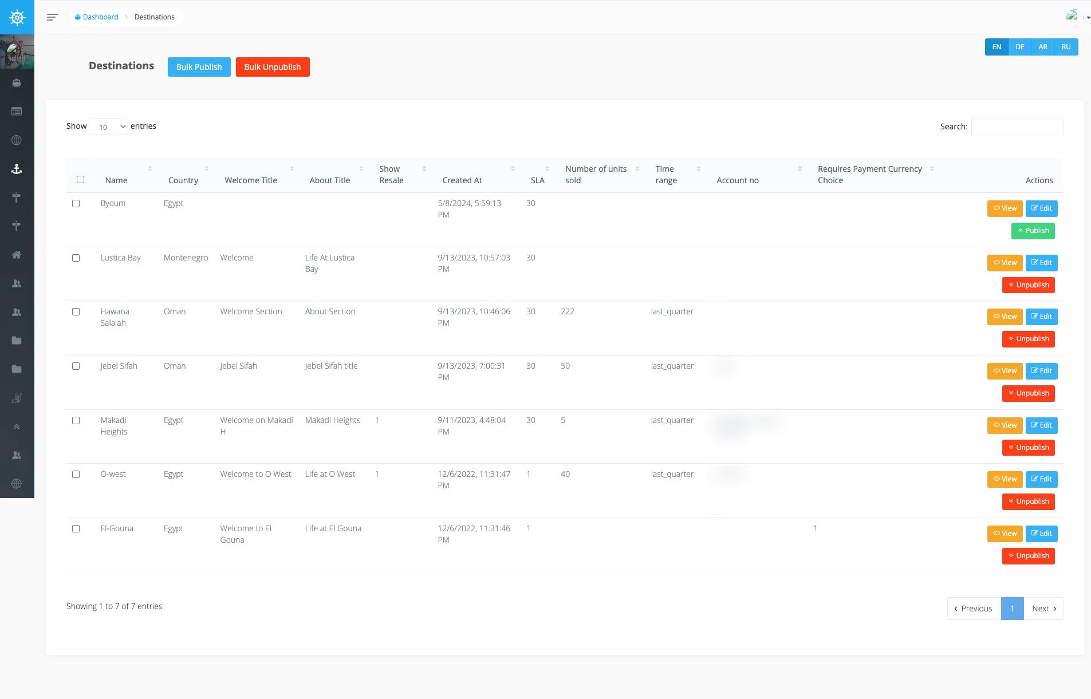Open the Show entries dropdown

108,127
